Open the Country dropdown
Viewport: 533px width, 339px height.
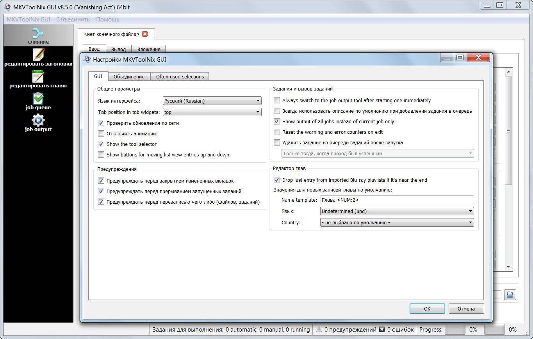click(397, 222)
